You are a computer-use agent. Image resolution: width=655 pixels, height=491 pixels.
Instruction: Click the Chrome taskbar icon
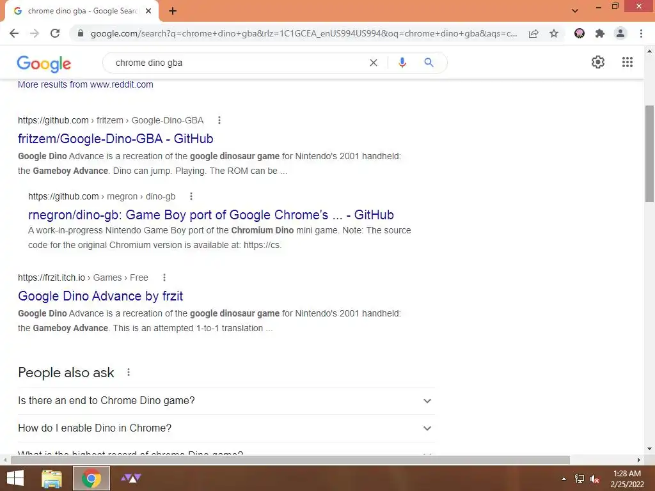tap(91, 478)
